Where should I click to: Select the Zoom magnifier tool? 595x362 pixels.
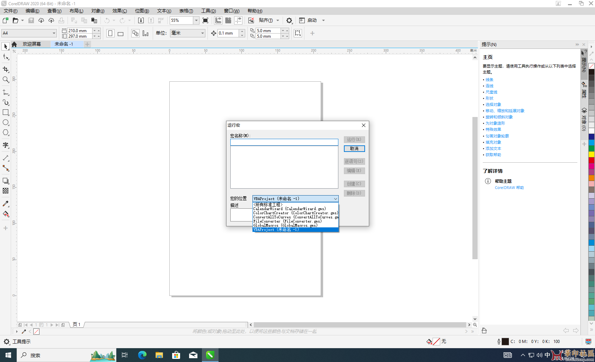[x=6, y=80]
